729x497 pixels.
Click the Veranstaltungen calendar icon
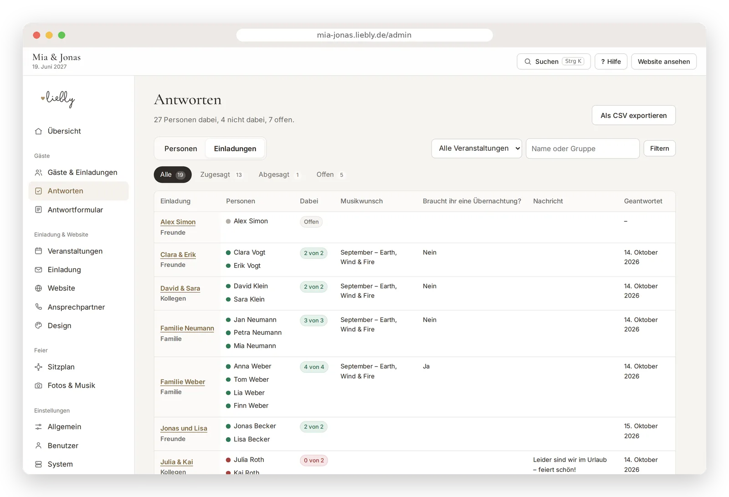(x=39, y=251)
